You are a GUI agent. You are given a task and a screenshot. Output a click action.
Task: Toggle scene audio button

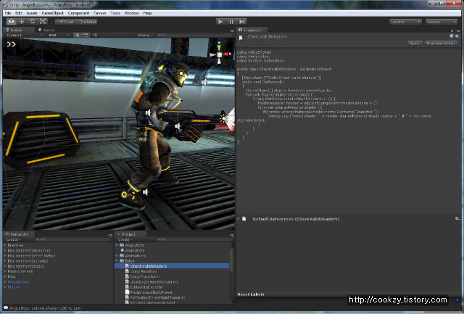pos(95,35)
